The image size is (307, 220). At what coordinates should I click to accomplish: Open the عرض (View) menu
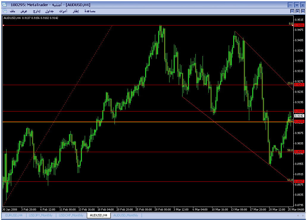point(24,11)
